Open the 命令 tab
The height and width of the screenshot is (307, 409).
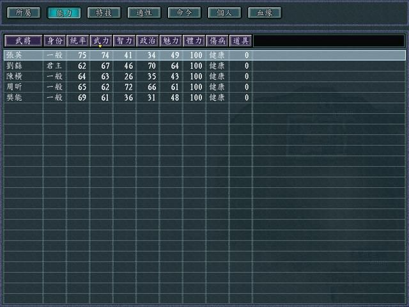coord(184,13)
